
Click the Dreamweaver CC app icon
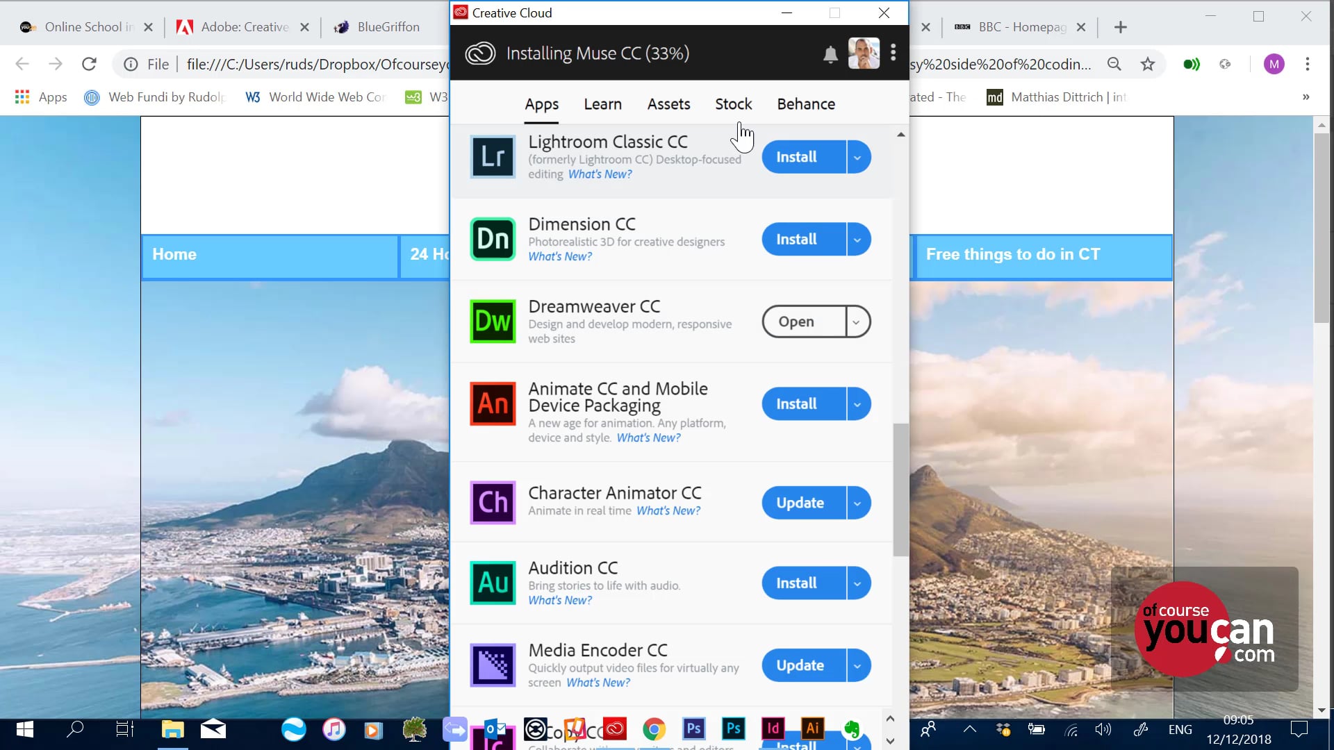point(493,321)
